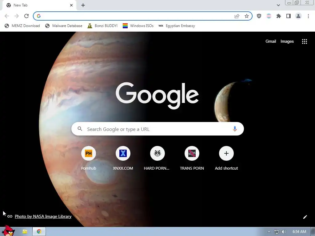Reload the current page

[26, 16]
